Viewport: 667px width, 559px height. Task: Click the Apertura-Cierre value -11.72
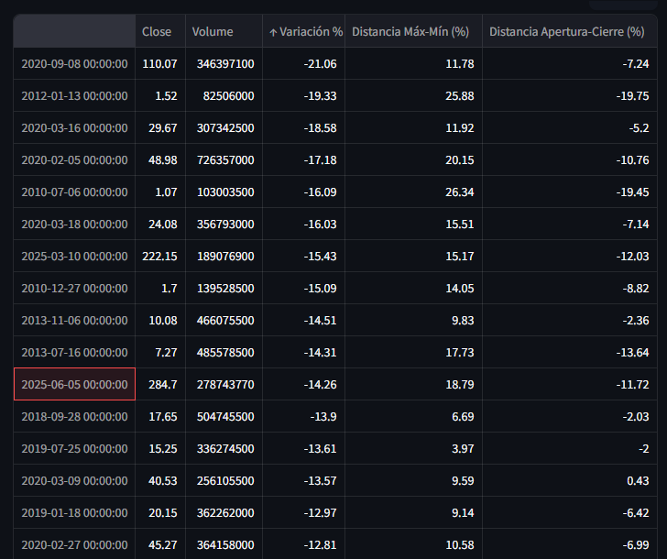click(x=570, y=384)
